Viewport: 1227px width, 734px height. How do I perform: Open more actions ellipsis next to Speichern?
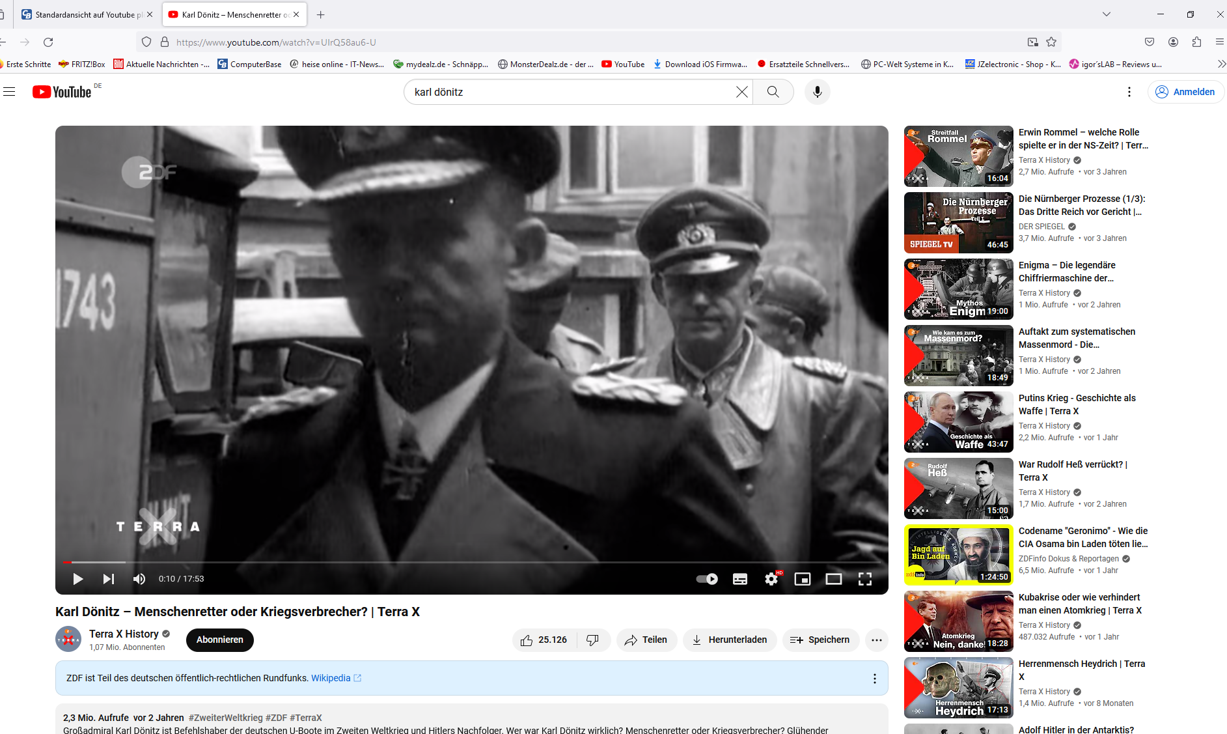(877, 640)
